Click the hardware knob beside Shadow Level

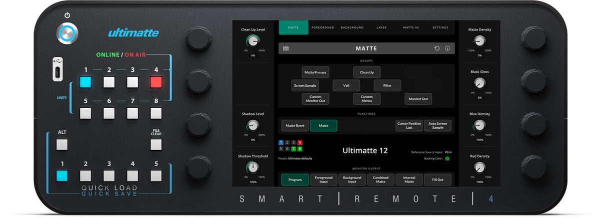click(199, 125)
